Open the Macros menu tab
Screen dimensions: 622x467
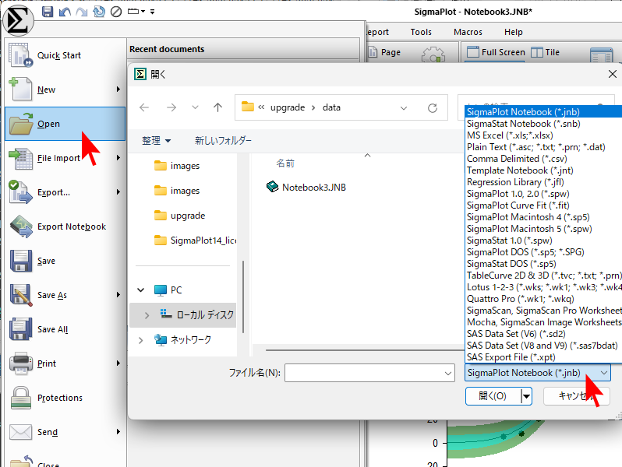[x=468, y=32]
